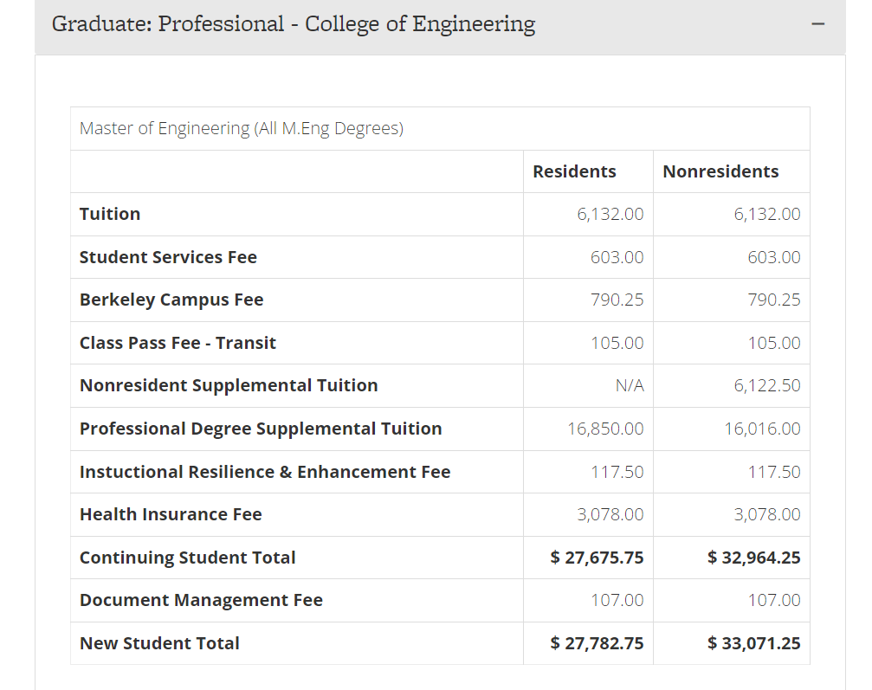Viewport: 872px width, 690px height.
Task: Click the N/A cell under Residents
Action: click(x=630, y=385)
